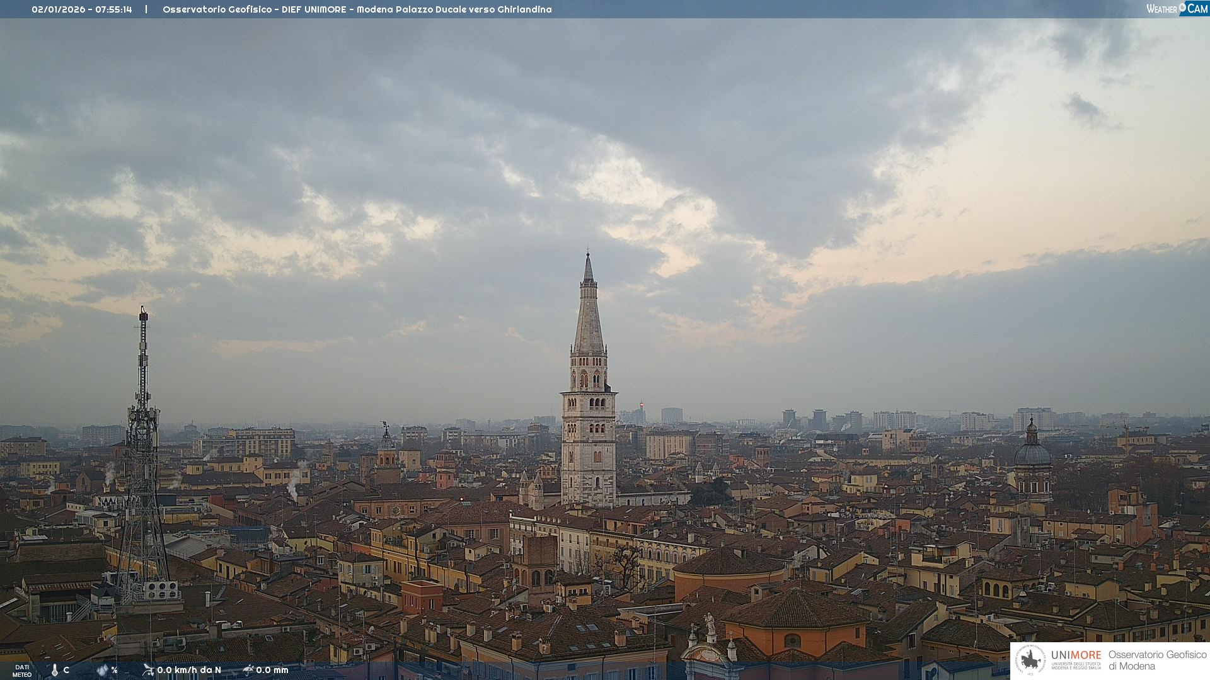Image resolution: width=1210 pixels, height=680 pixels.
Task: Click the DATI METEO label
Action: tap(22, 671)
